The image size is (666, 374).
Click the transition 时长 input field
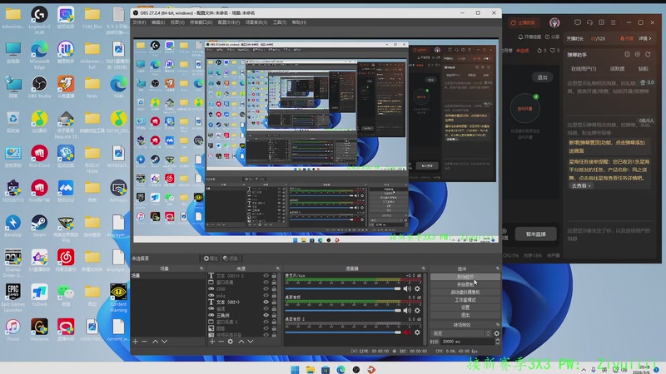tap(467, 342)
